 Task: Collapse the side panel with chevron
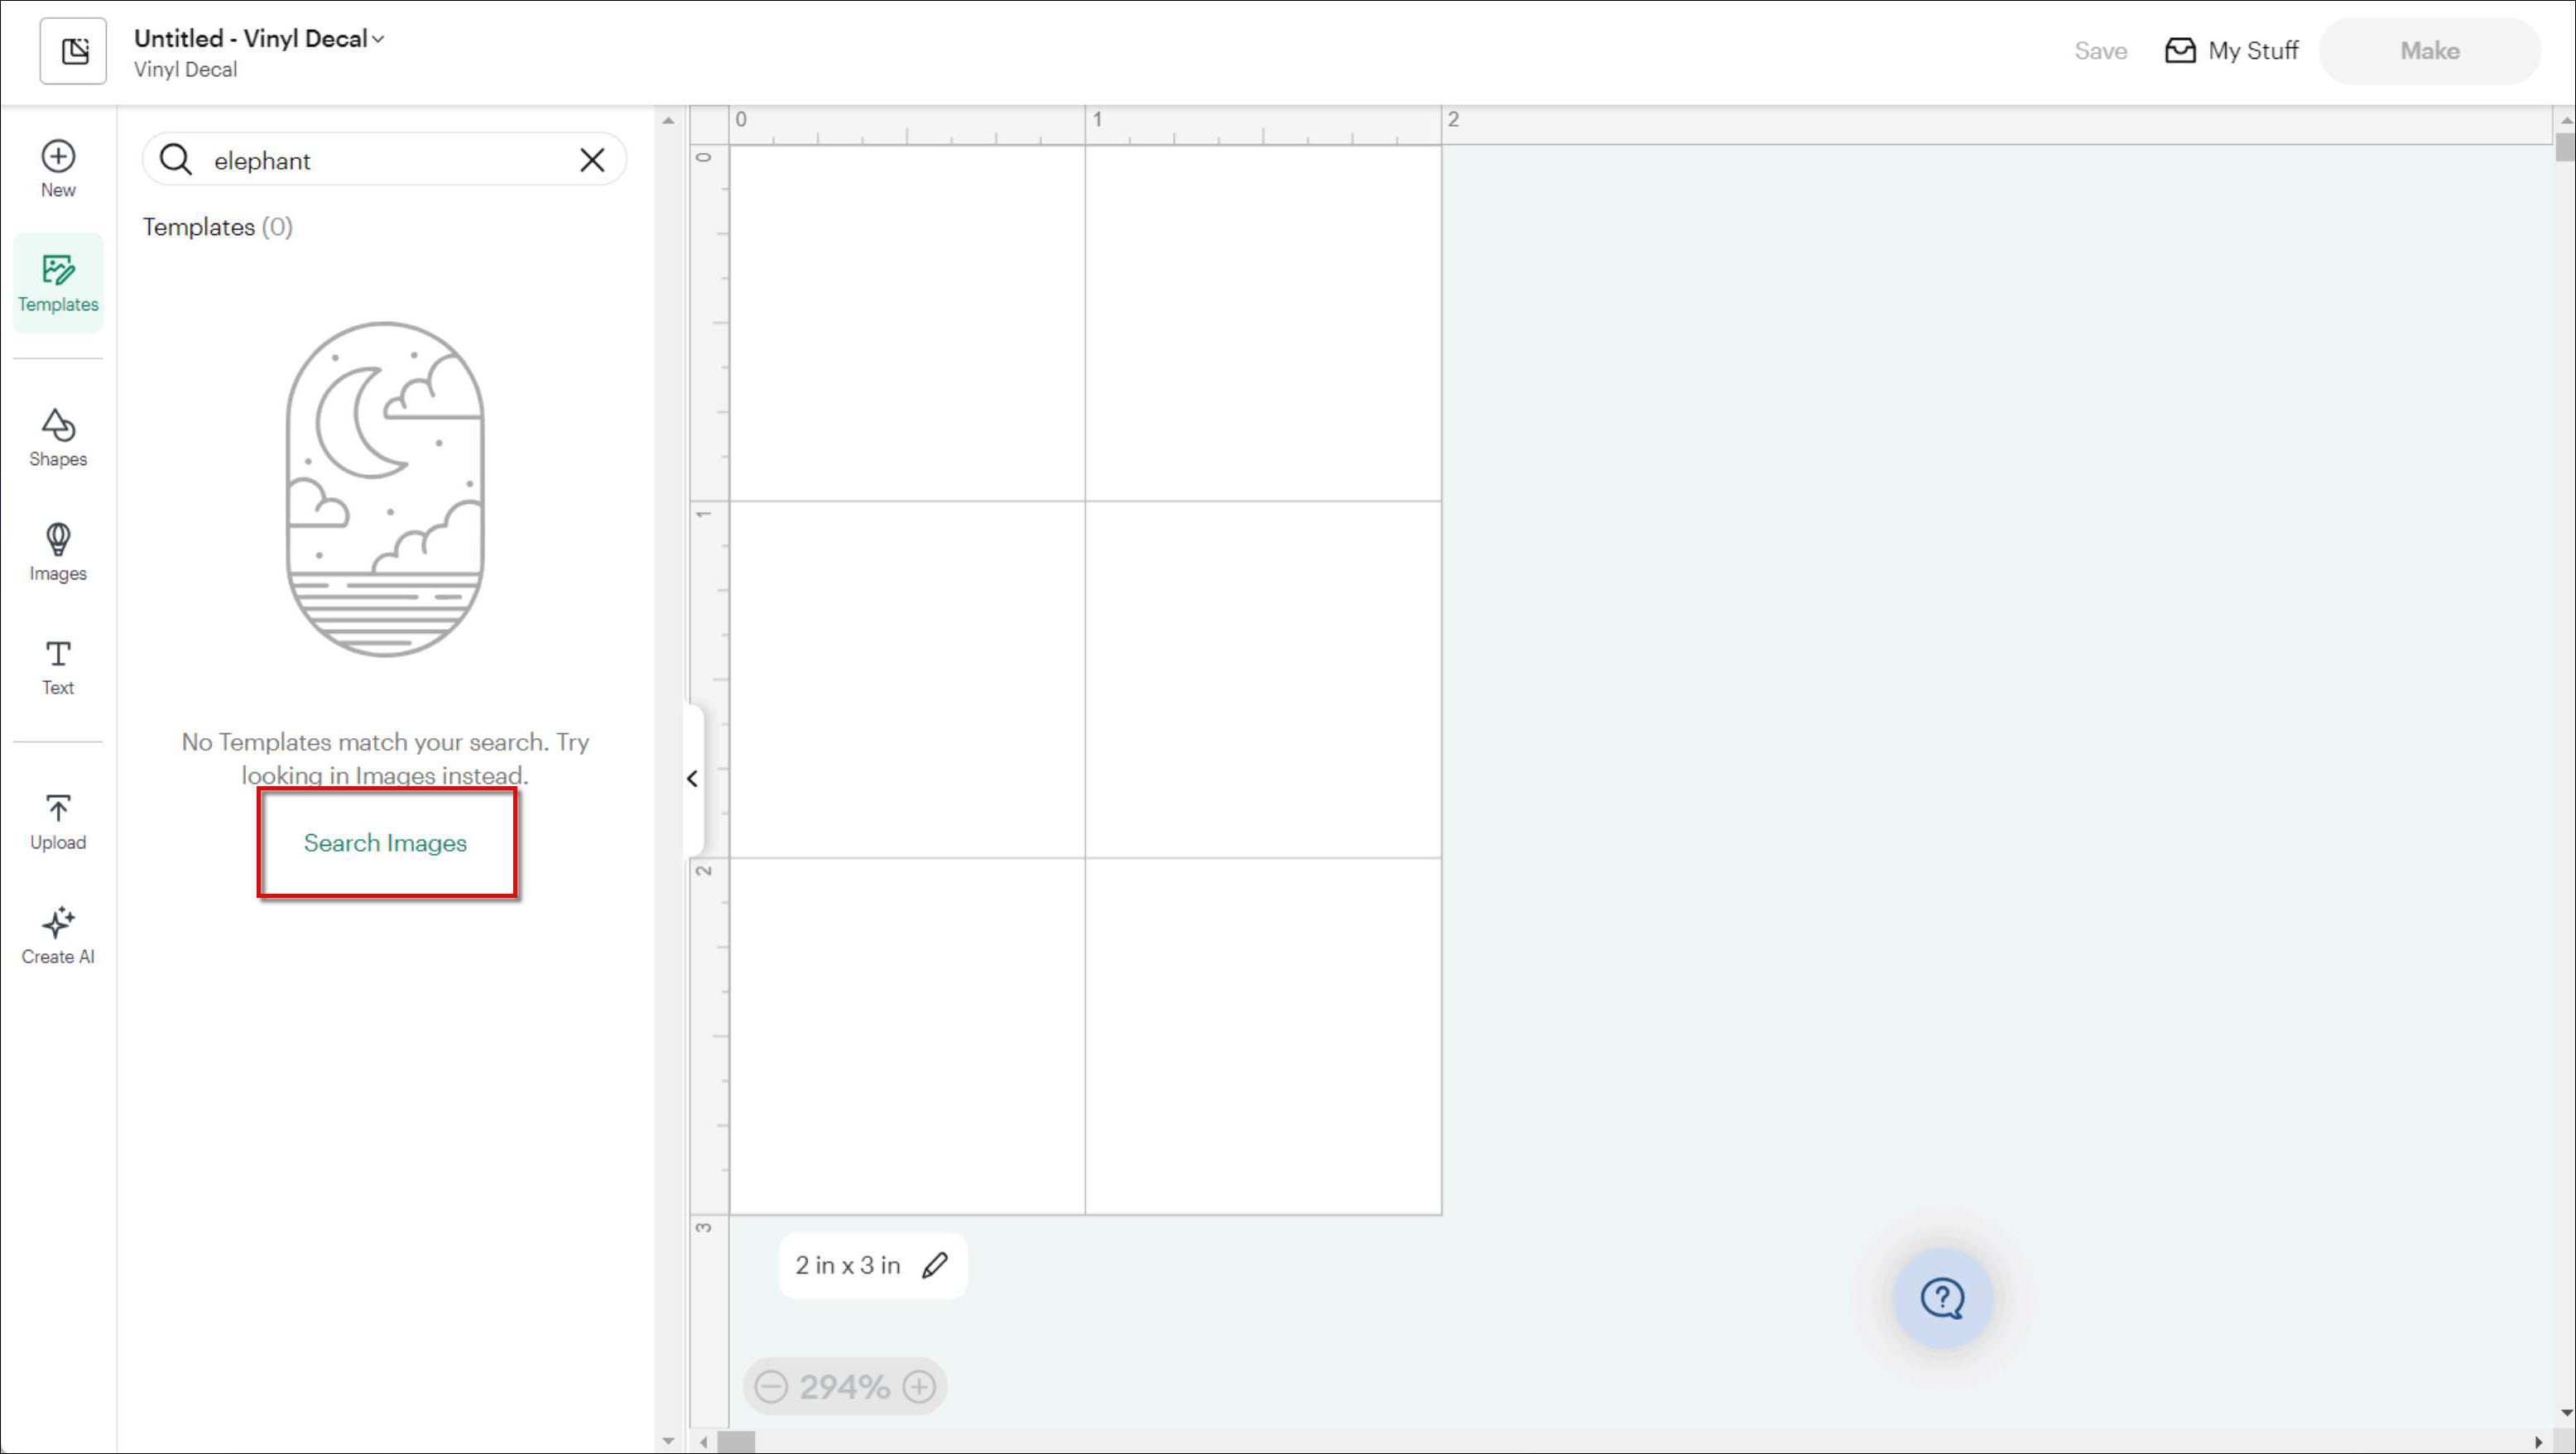pos(692,779)
